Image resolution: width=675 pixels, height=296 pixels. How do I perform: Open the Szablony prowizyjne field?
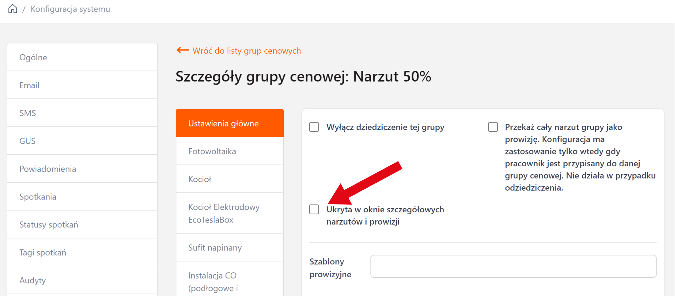tap(513, 266)
